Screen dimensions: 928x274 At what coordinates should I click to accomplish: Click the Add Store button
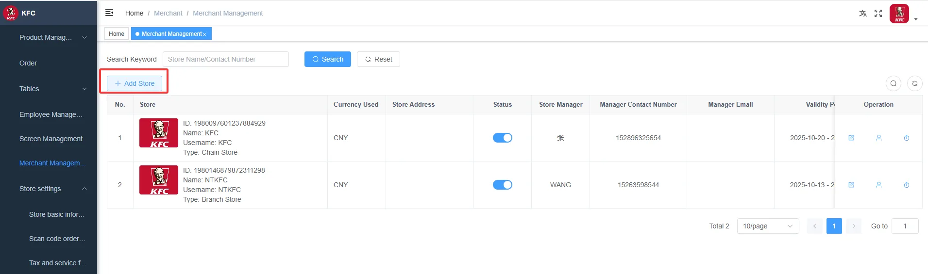[135, 83]
